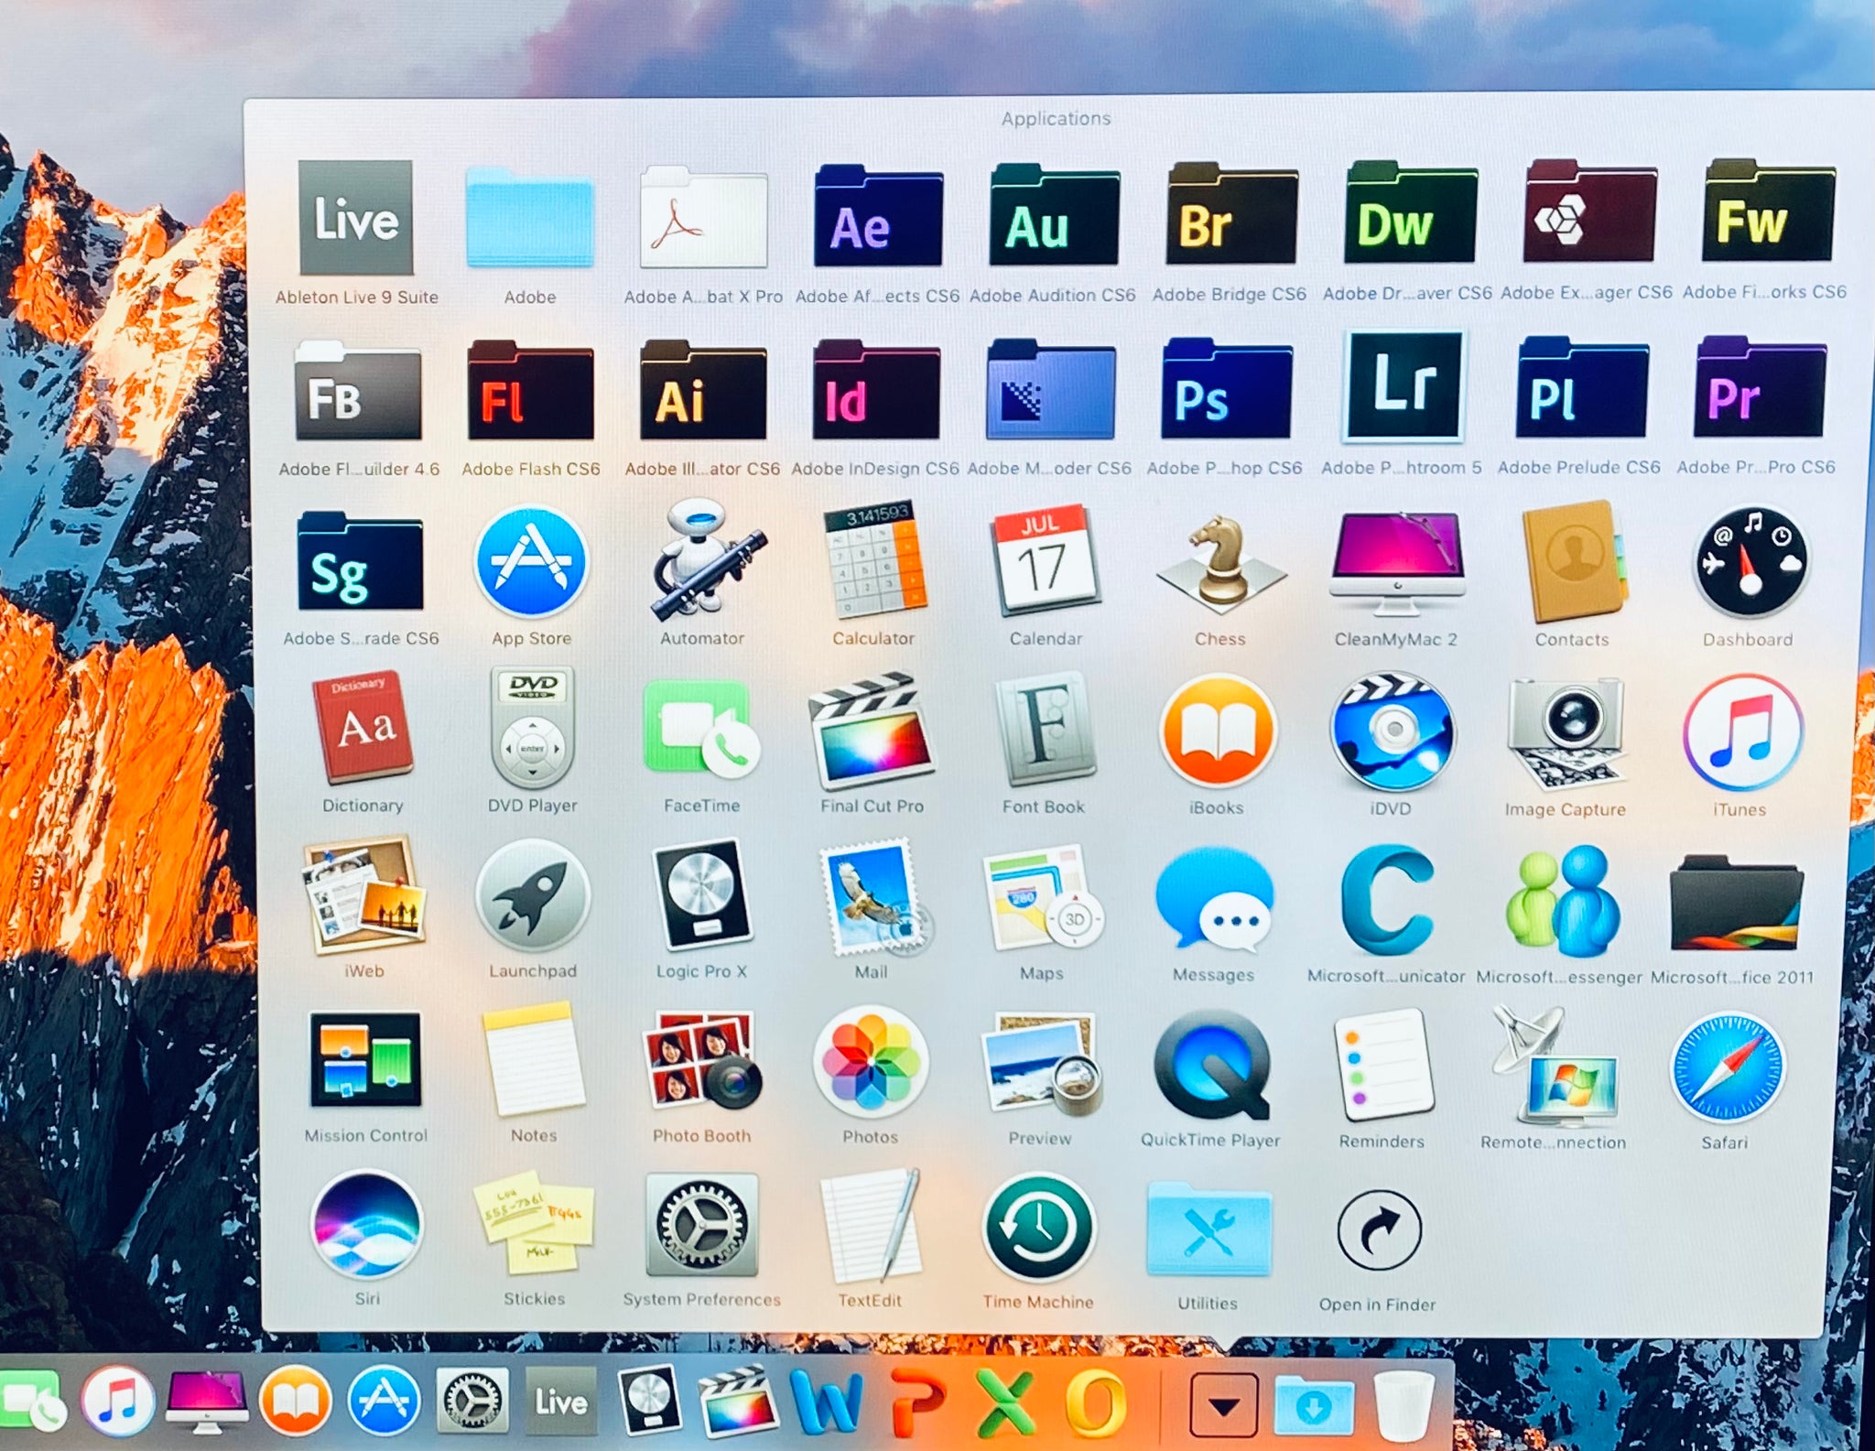The image size is (1875, 1451).
Task: Click Open in Finder arrow button
Action: pyautogui.click(x=1380, y=1231)
